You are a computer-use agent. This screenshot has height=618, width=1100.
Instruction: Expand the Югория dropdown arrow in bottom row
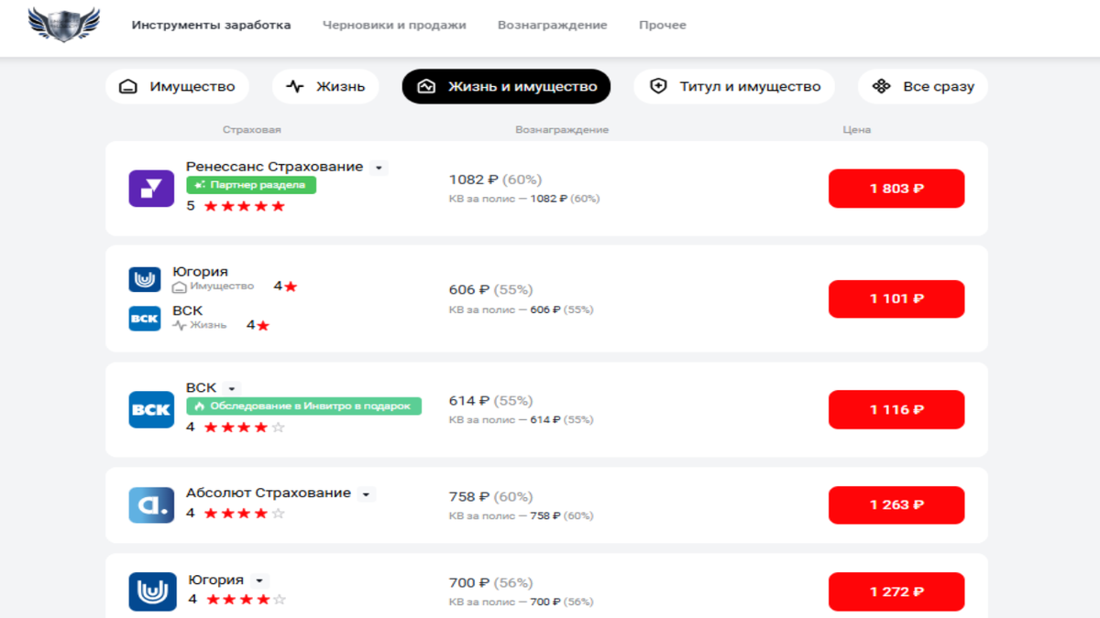[259, 580]
